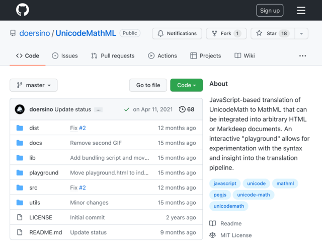Click the dist folder icon
The width and height of the screenshot is (322, 242).
coord(20,128)
